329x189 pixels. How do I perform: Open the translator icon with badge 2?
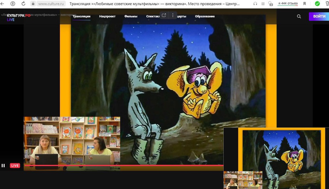click(x=270, y=4)
